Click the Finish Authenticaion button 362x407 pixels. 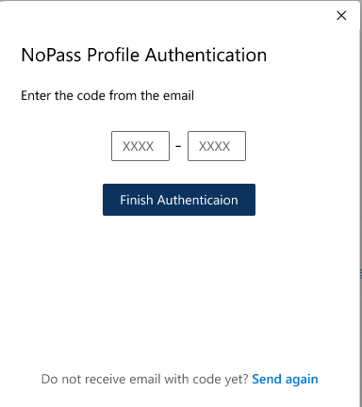point(179,200)
